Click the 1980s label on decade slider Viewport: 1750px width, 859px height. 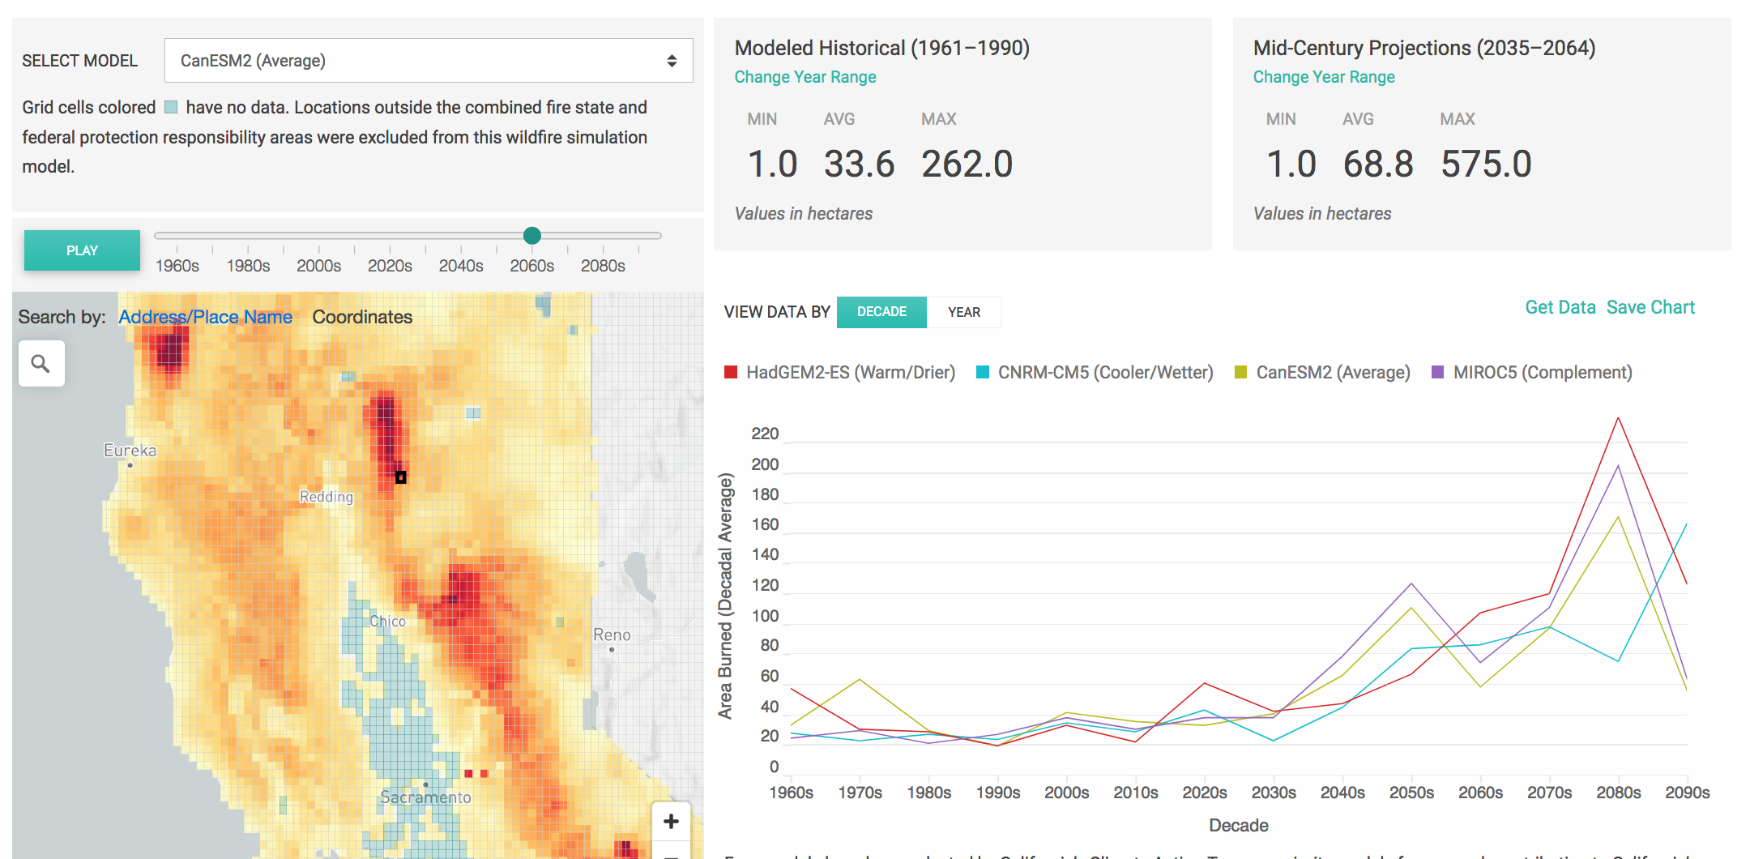pyautogui.click(x=248, y=266)
